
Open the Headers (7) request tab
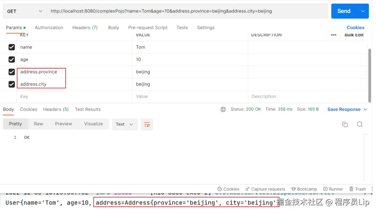click(85, 28)
